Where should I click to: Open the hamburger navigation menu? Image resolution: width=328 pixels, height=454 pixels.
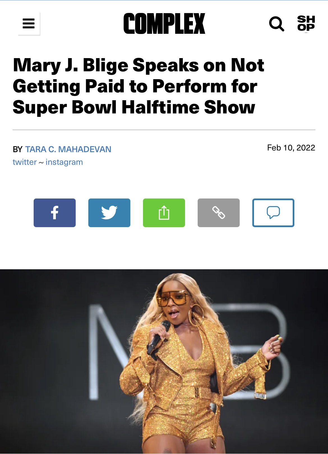[29, 24]
